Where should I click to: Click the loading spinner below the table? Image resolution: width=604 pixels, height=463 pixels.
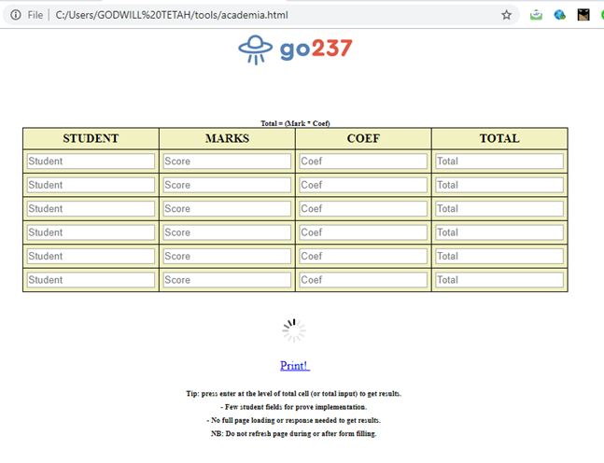tap(294, 330)
